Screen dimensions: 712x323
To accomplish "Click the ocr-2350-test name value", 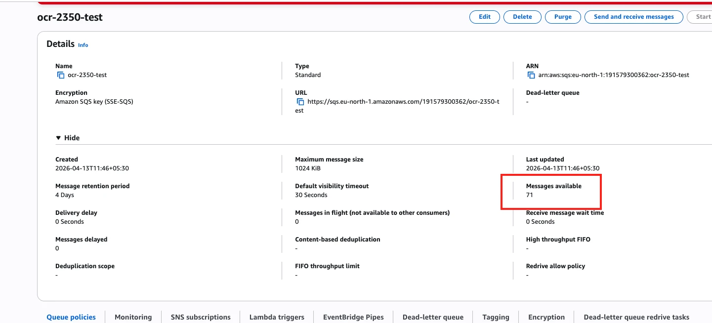I will (x=87, y=75).
